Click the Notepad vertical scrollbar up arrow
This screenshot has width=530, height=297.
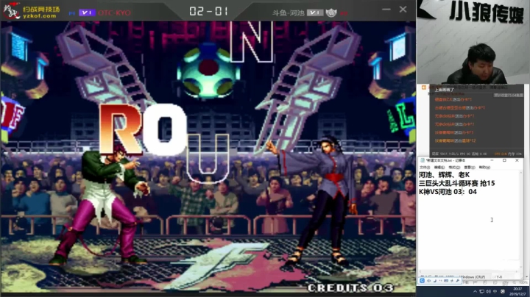[x=520, y=173]
